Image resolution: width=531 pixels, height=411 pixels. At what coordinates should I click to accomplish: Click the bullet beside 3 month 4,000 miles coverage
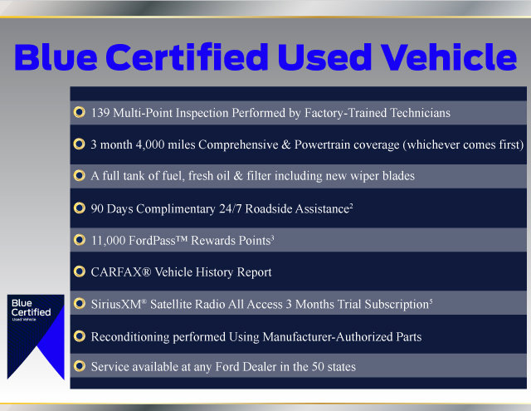click(80, 144)
